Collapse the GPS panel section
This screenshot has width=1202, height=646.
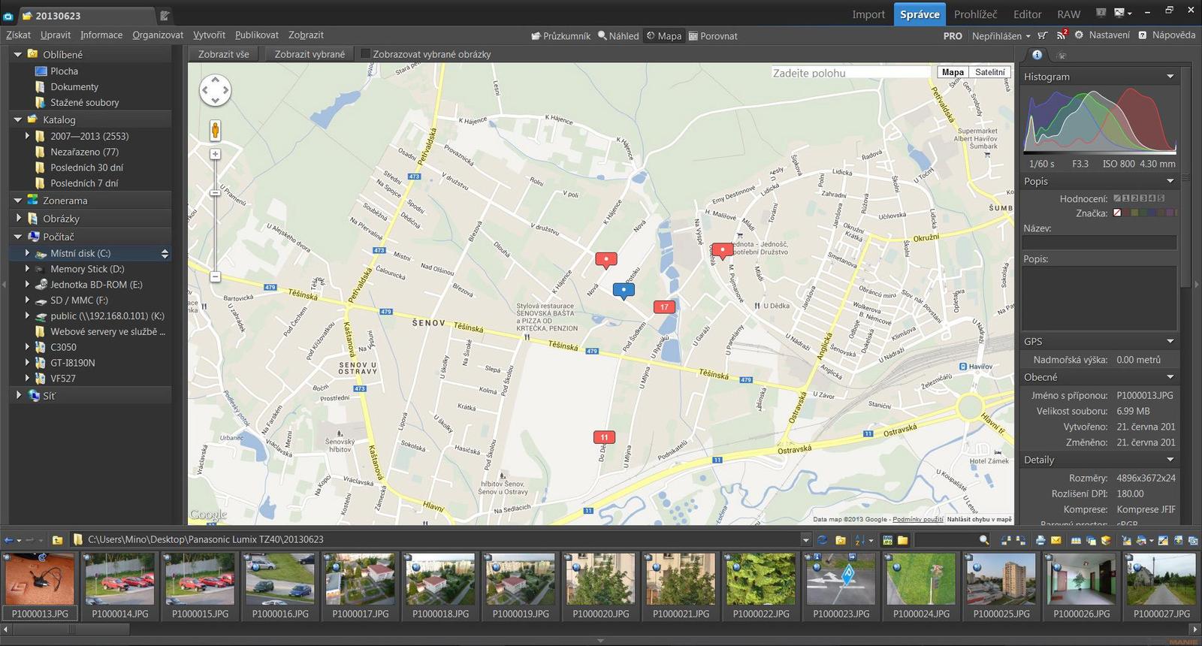point(1170,341)
